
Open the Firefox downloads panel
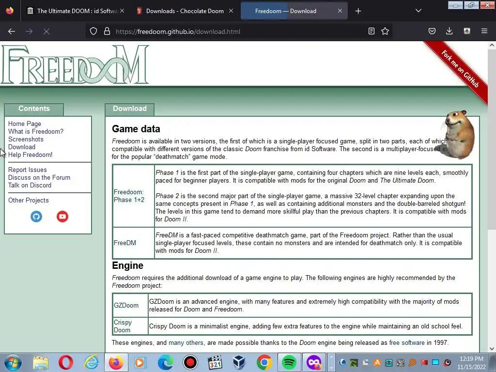pos(449,31)
